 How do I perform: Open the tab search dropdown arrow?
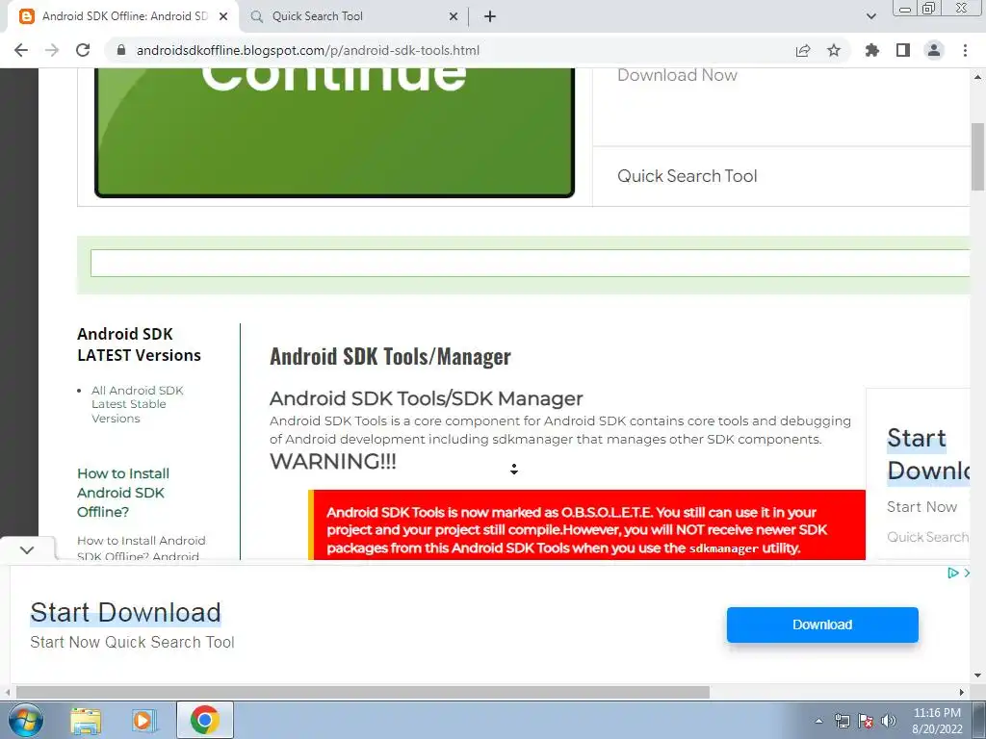(870, 16)
